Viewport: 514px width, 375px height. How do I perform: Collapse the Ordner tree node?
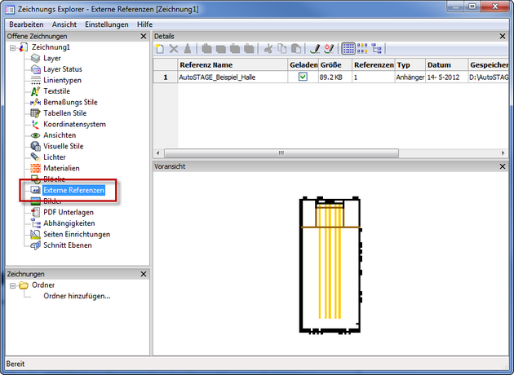(12, 285)
